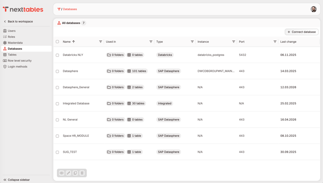The width and height of the screenshot is (323, 183).
Task: Toggle the select-all checkbox in table header
Action: click(57, 41)
